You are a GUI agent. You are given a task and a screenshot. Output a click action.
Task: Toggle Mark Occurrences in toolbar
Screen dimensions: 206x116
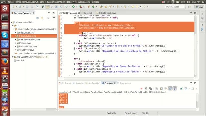point(47,7)
